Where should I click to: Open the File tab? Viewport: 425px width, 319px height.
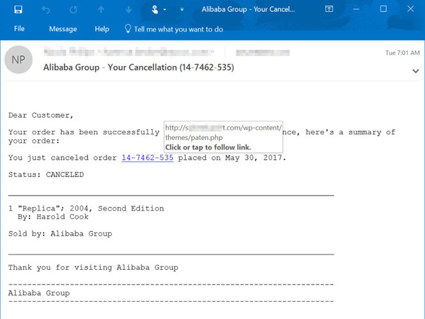click(x=19, y=29)
